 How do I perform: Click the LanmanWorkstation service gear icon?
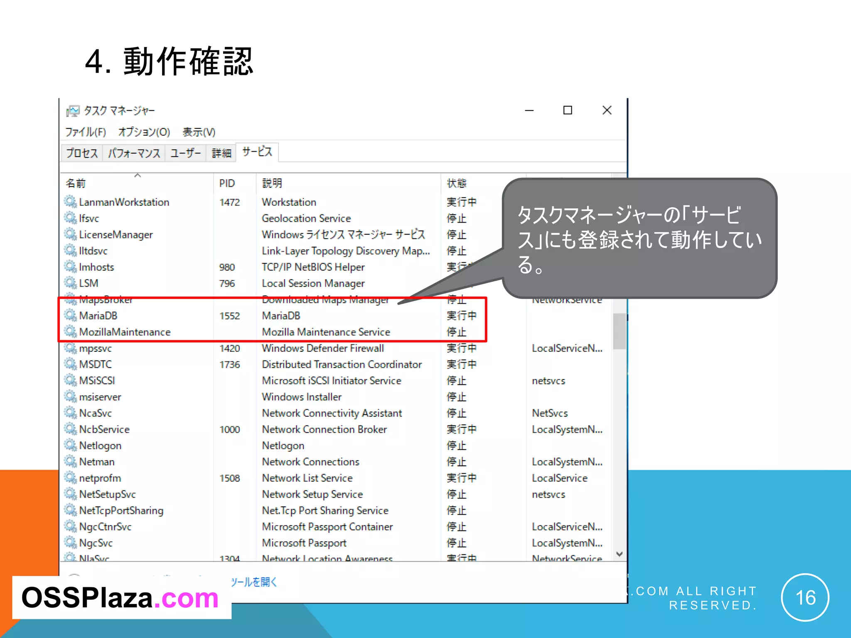click(x=70, y=202)
